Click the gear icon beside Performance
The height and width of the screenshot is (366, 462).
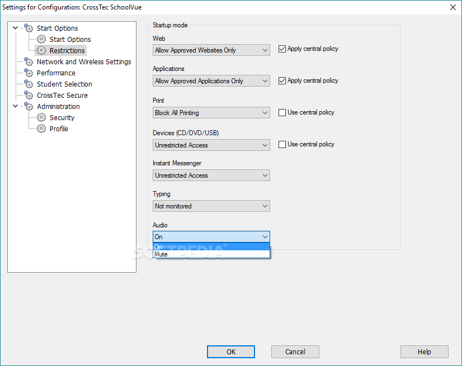(x=29, y=73)
